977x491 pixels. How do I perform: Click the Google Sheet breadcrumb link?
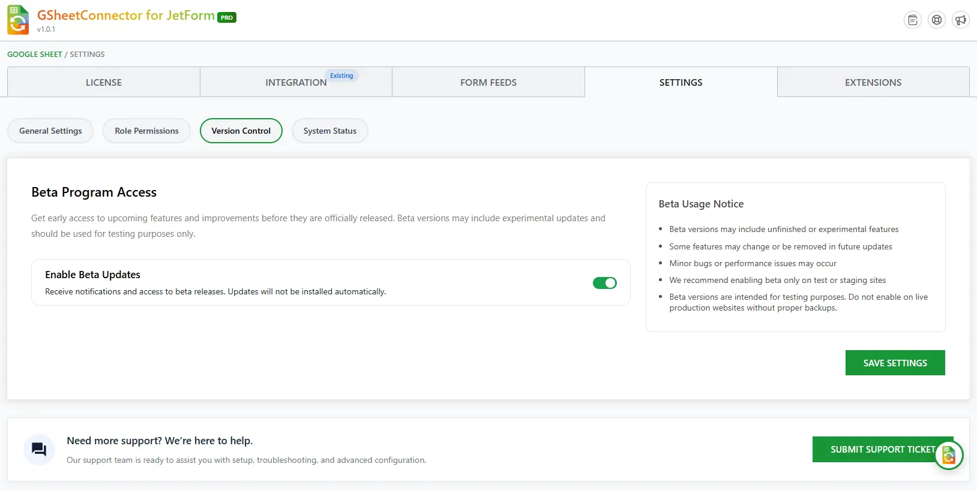tap(35, 54)
